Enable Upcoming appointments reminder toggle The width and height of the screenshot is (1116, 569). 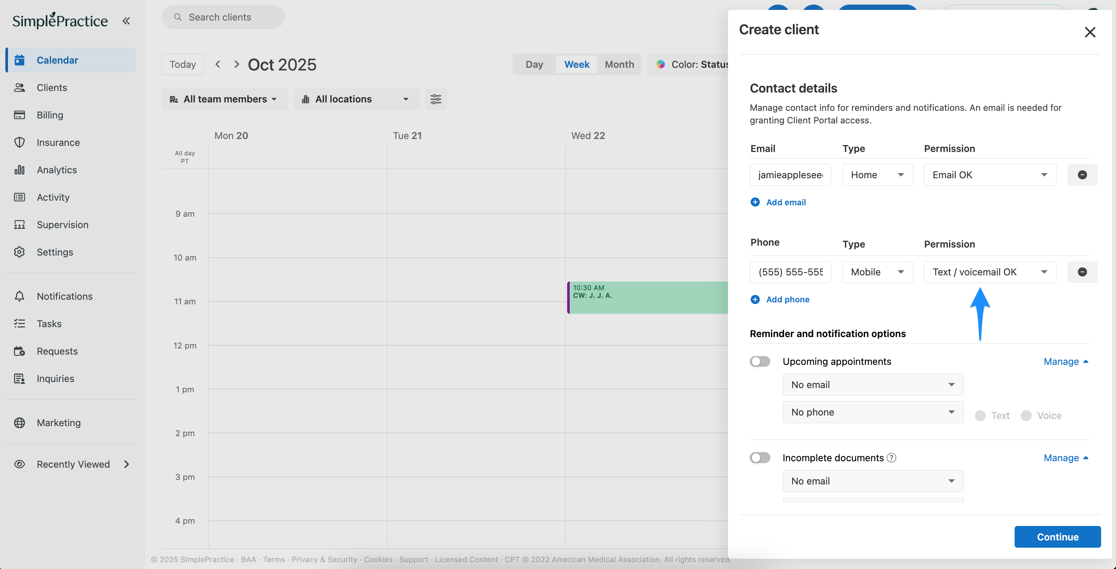[760, 361]
